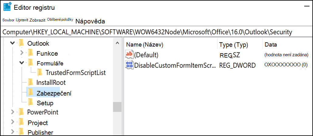Select the Zabezpečení key label
Image resolution: width=313 pixels, height=136 pixels.
click(x=54, y=93)
